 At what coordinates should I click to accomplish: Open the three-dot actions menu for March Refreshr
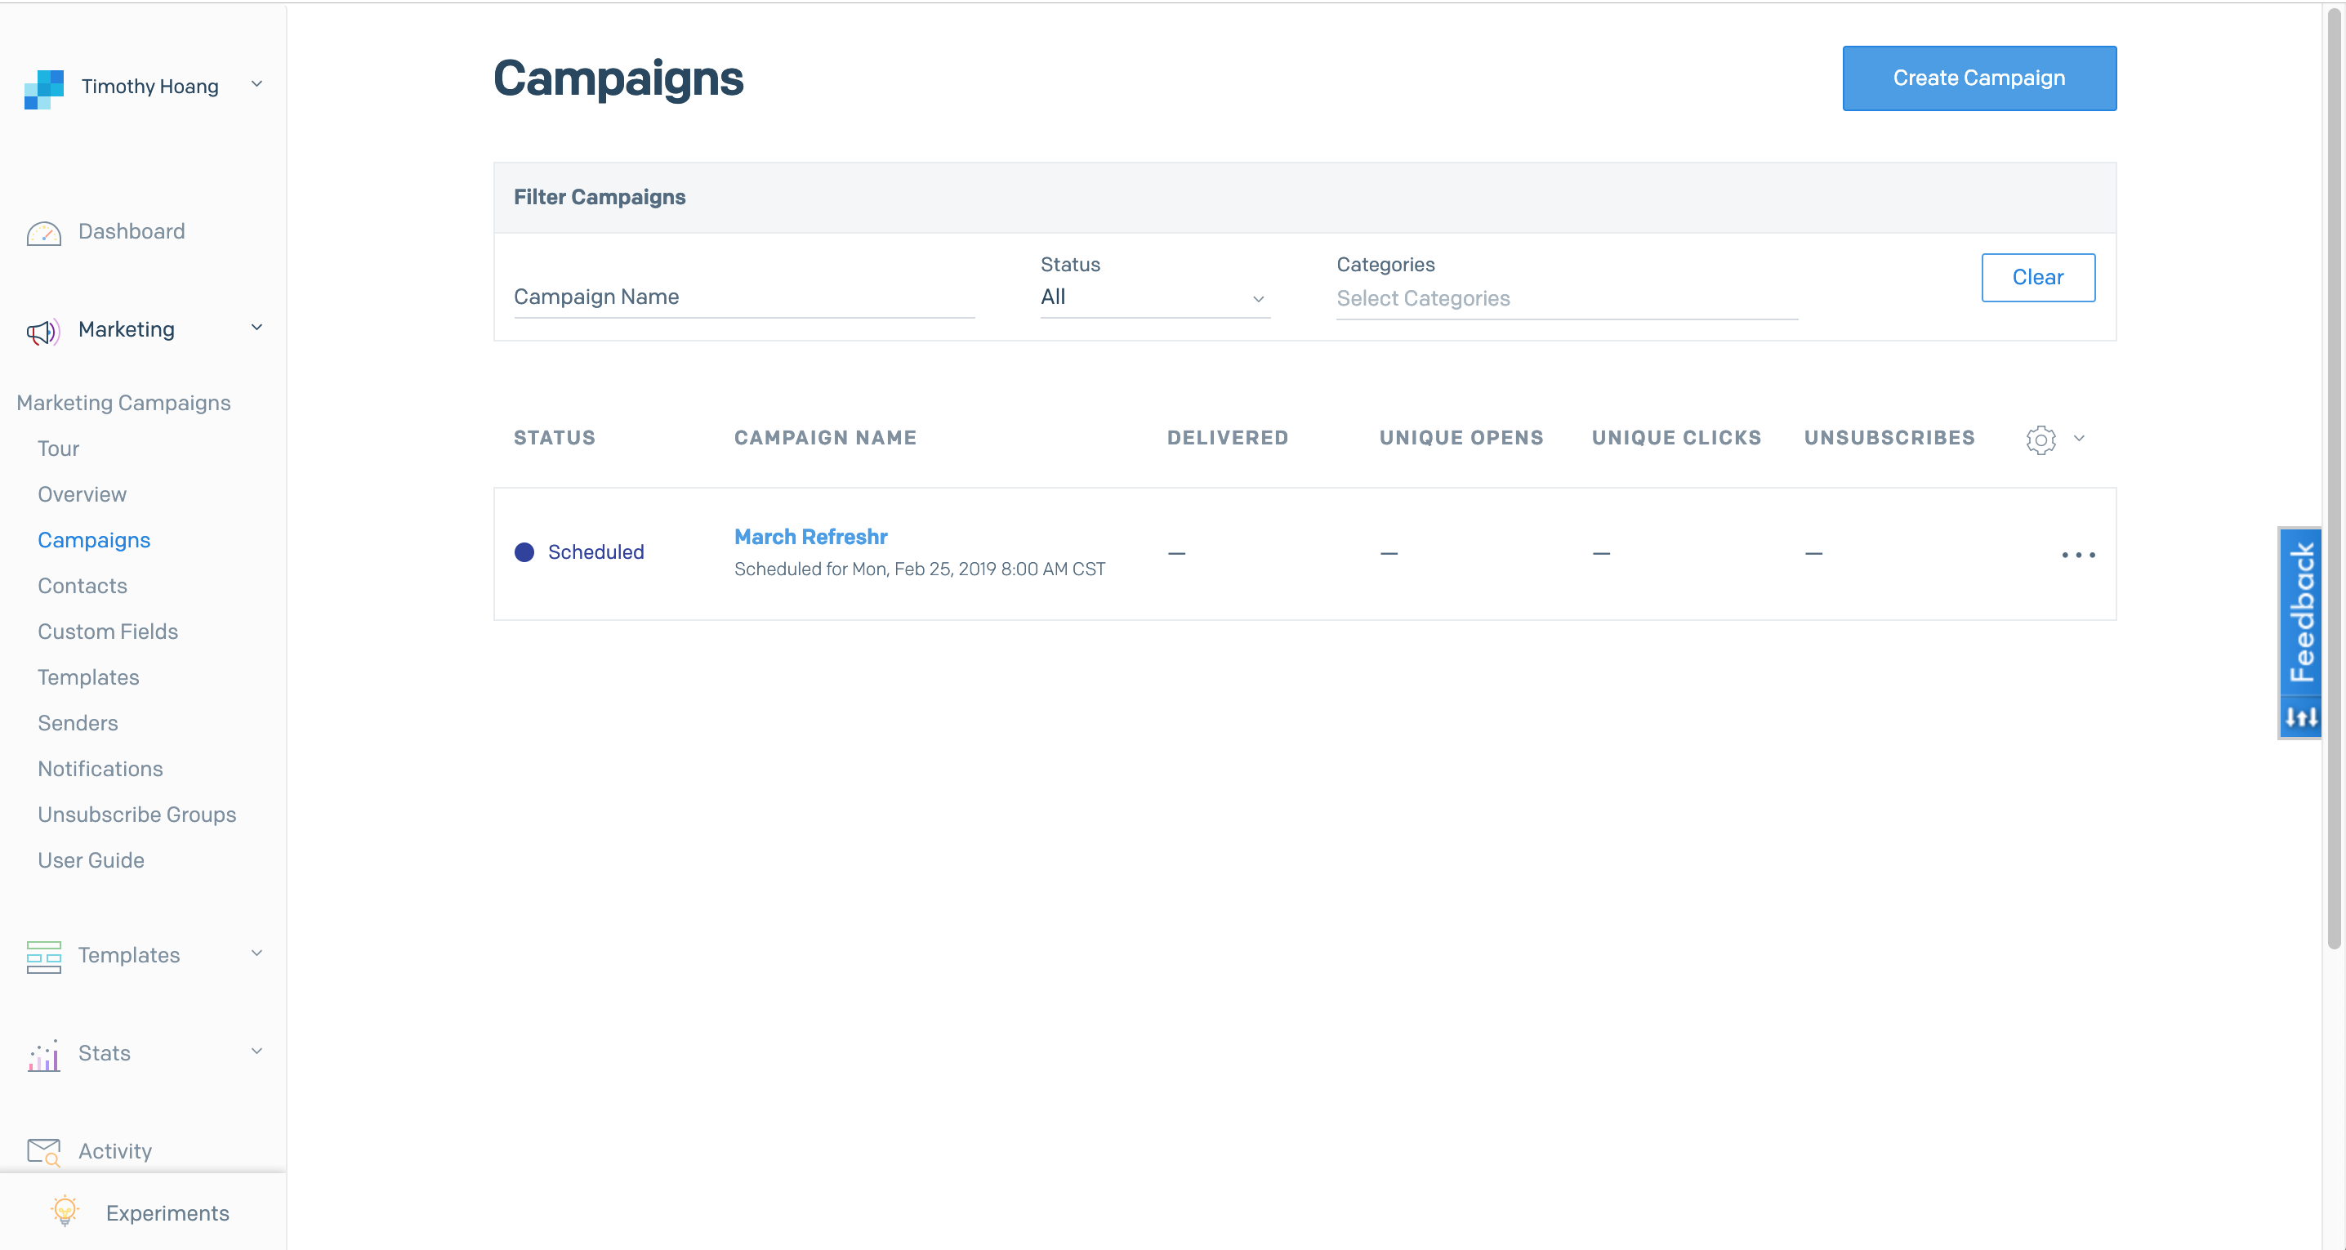point(2078,555)
